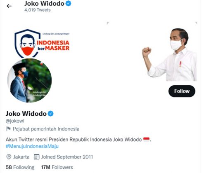
Task: Click the flag icon beside Pejabat pemerintah
Action: tap(8, 129)
